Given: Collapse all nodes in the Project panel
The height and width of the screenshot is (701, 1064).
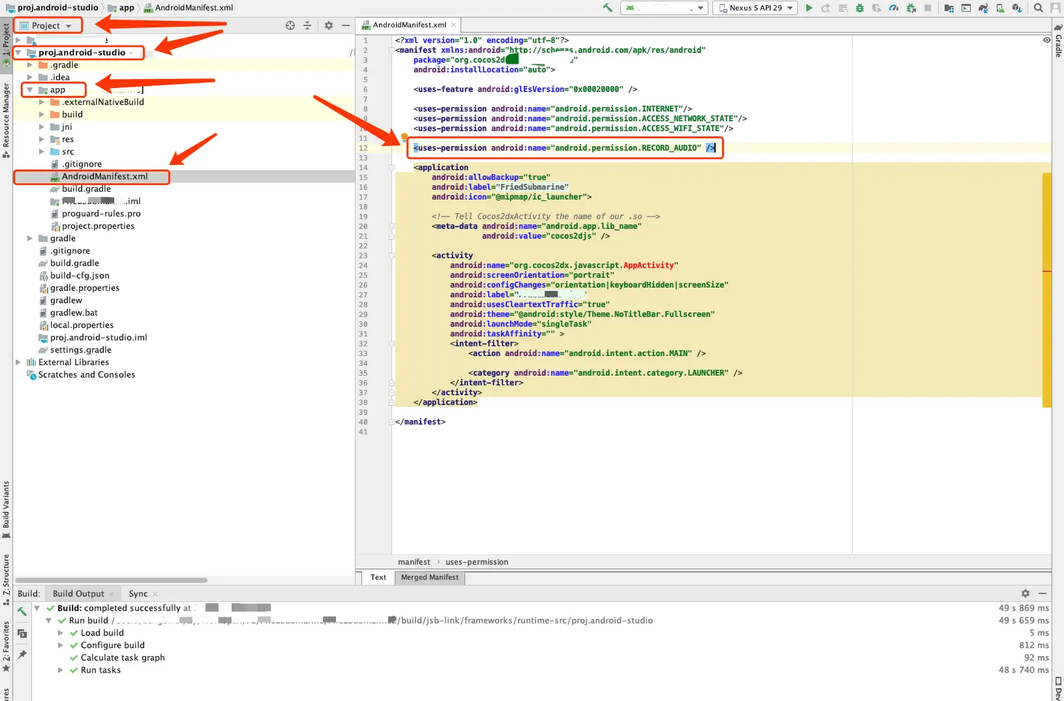Looking at the screenshot, I should point(307,25).
